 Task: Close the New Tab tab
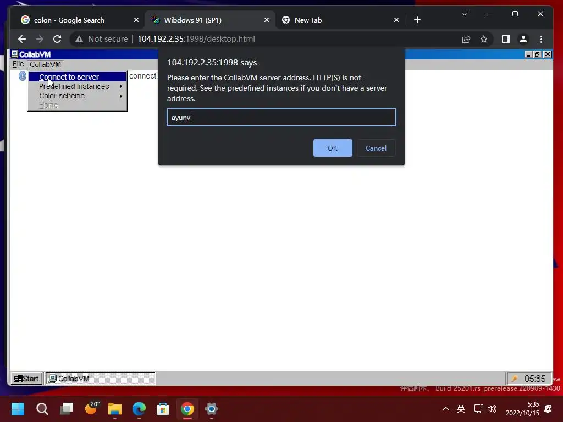[x=396, y=20]
